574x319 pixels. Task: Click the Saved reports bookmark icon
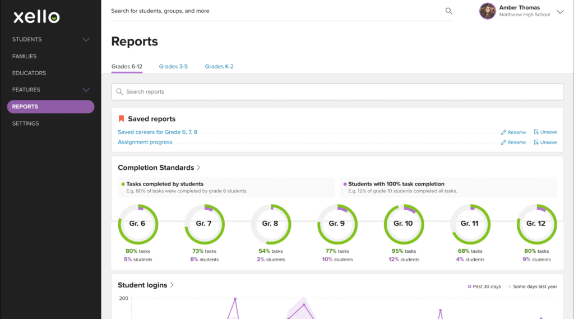point(121,119)
